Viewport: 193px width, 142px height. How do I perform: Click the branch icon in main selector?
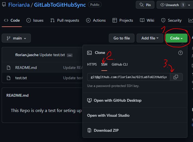click(x=9, y=38)
